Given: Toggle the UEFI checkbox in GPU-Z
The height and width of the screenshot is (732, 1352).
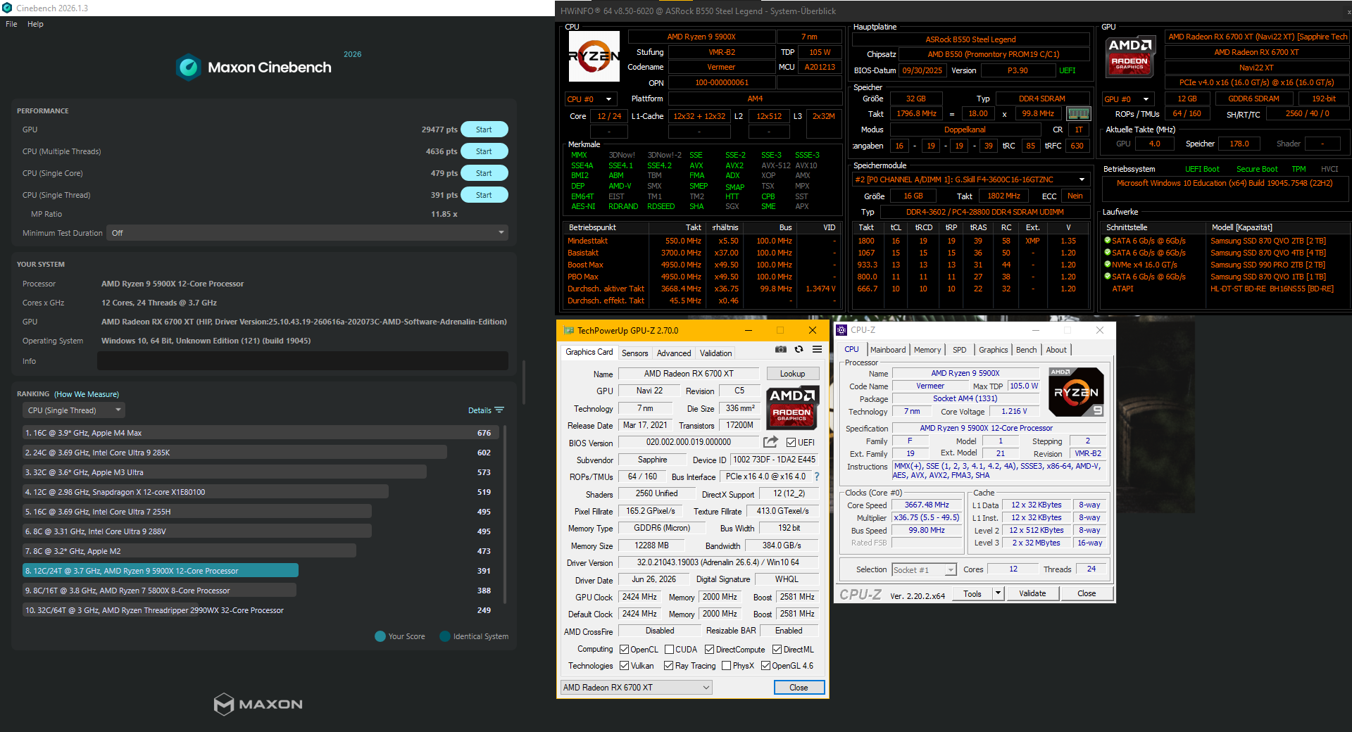Looking at the screenshot, I should (791, 443).
